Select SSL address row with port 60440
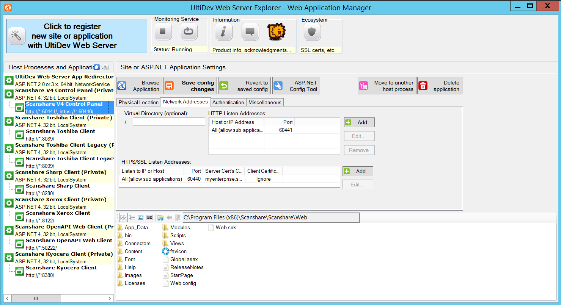The width and height of the screenshot is (561, 305). pyautogui.click(x=229, y=179)
